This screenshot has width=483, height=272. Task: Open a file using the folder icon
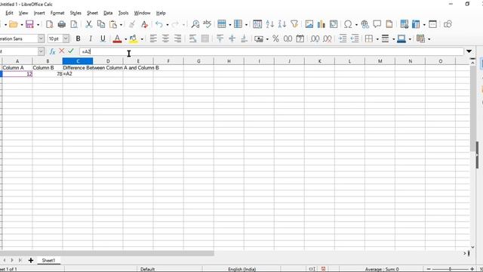(x=14, y=24)
